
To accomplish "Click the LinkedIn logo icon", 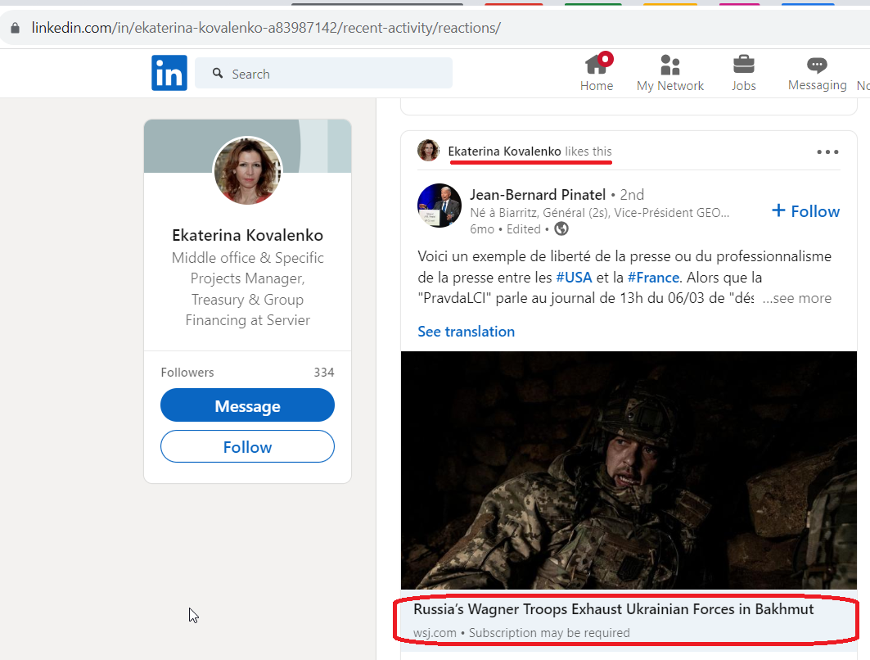I will (169, 73).
